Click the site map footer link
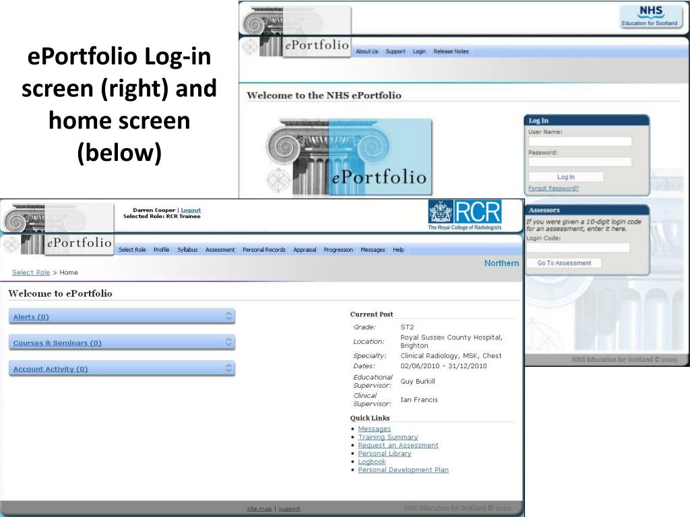This screenshot has height=517, width=690. [x=259, y=509]
